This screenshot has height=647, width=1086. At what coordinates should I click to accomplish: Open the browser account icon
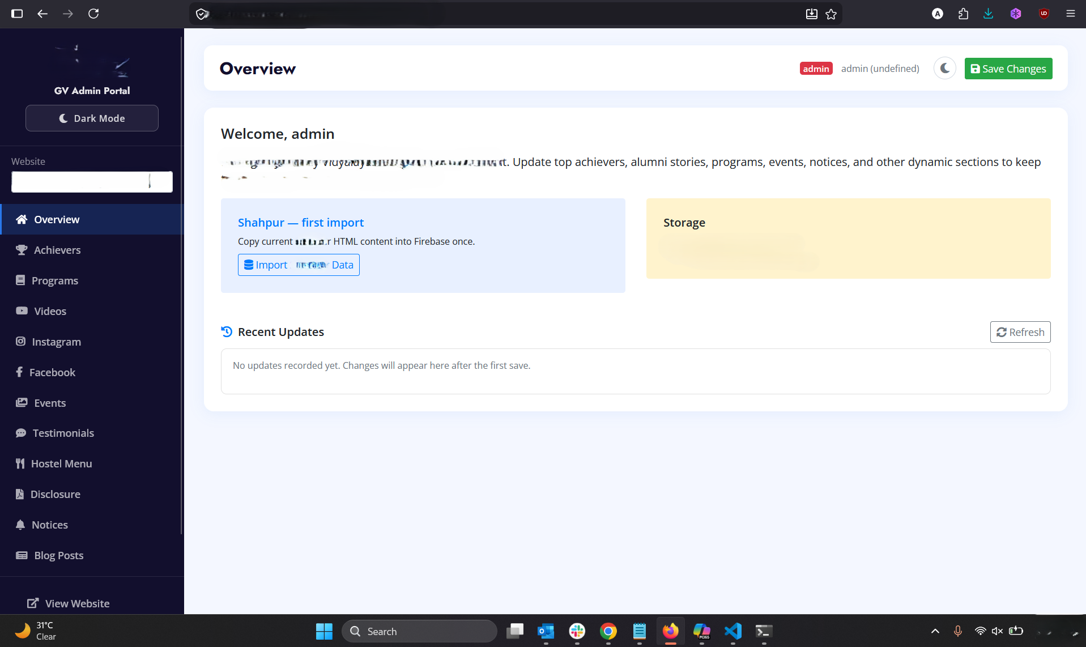click(x=938, y=14)
